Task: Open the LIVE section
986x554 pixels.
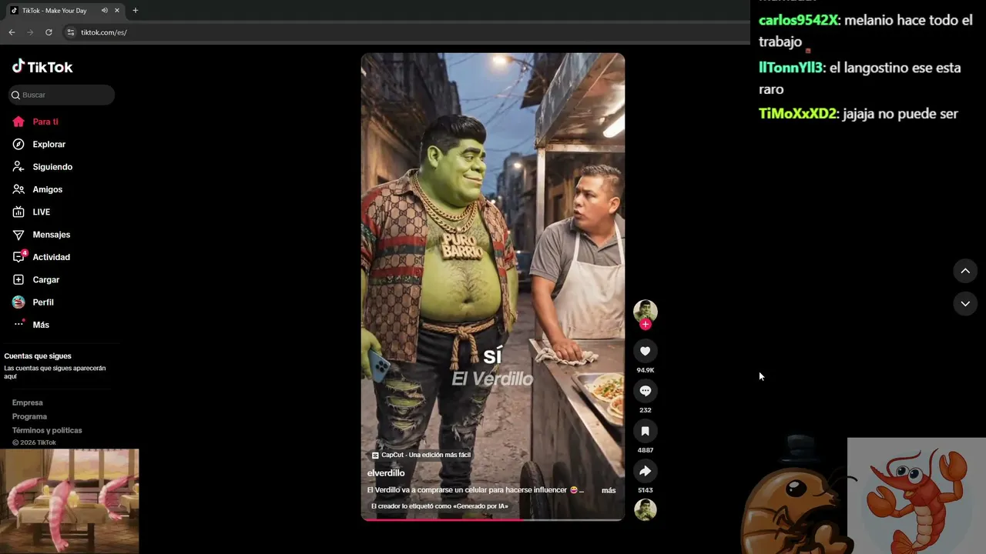Action: click(x=41, y=212)
